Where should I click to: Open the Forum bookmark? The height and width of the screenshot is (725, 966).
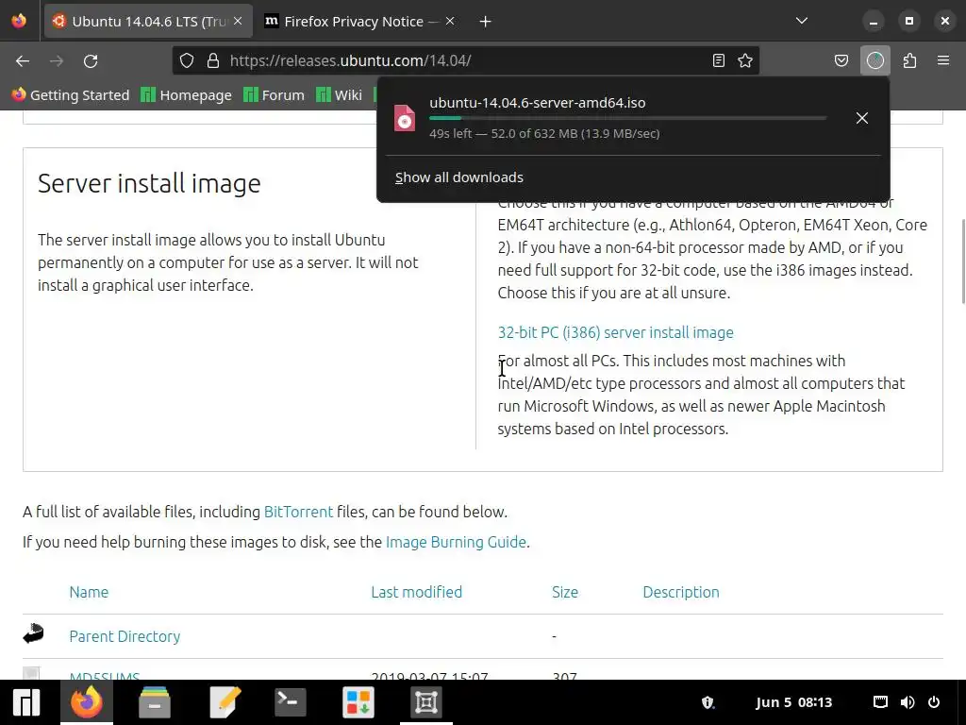tap(275, 95)
